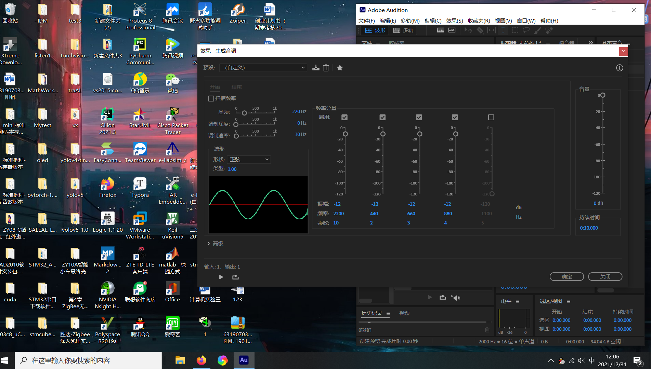Image resolution: width=651 pixels, height=369 pixels.
Task: Open the effect info icon in the dialog
Action: [620, 68]
